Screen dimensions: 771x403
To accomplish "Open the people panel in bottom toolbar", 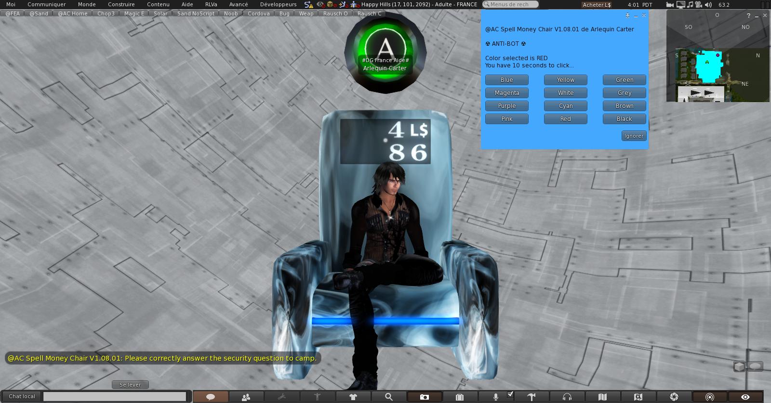I will [x=246, y=397].
